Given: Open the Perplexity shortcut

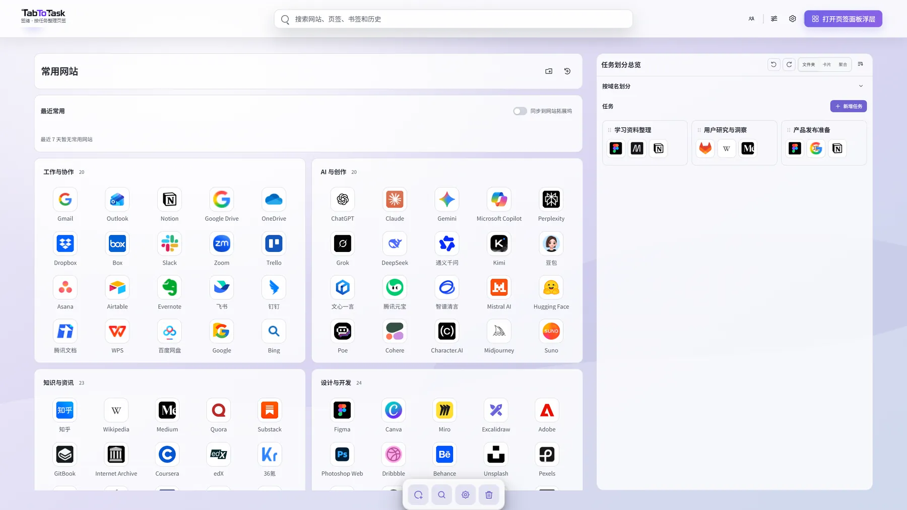Looking at the screenshot, I should [551, 200].
